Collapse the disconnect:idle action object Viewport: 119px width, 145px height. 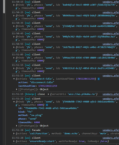pos(14,79)
